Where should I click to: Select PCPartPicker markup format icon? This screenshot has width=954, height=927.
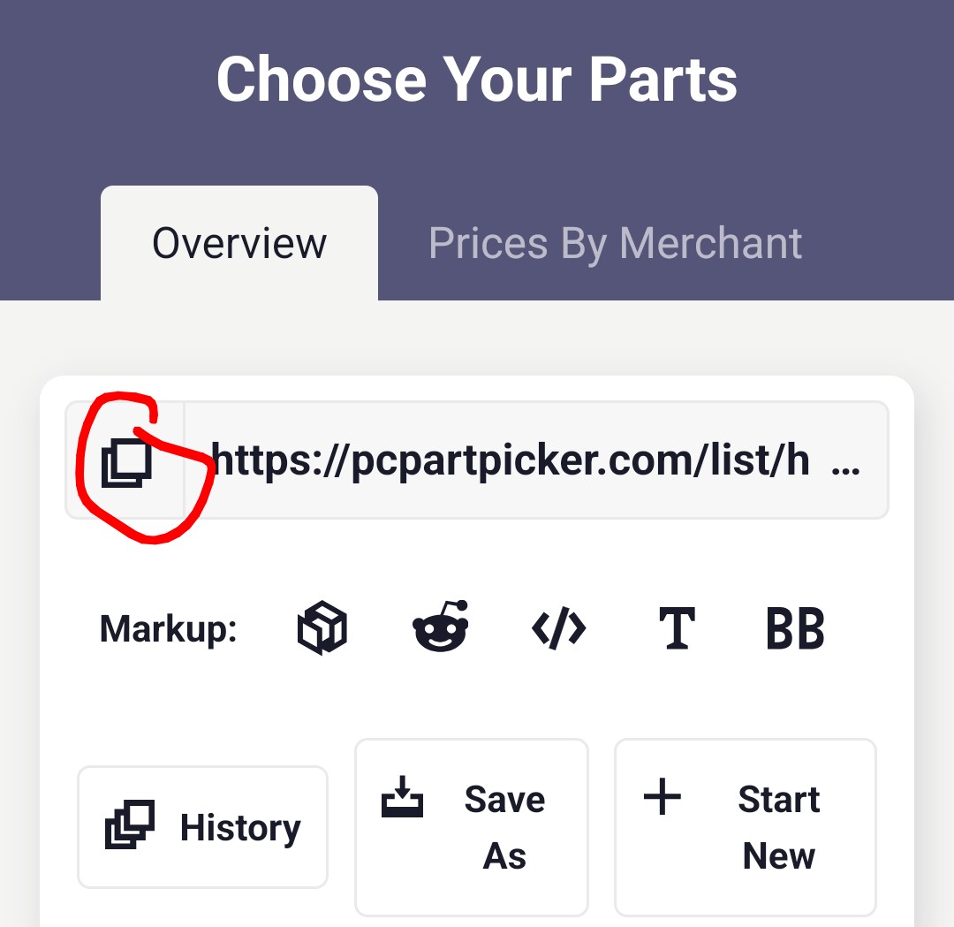click(x=322, y=628)
